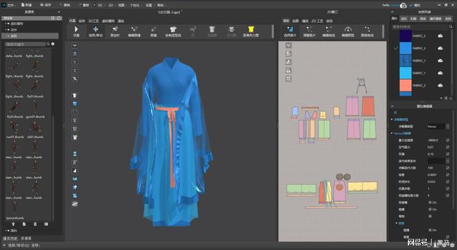Select the light blue FABRIC_1 swatch

pyautogui.click(x=405, y=73)
